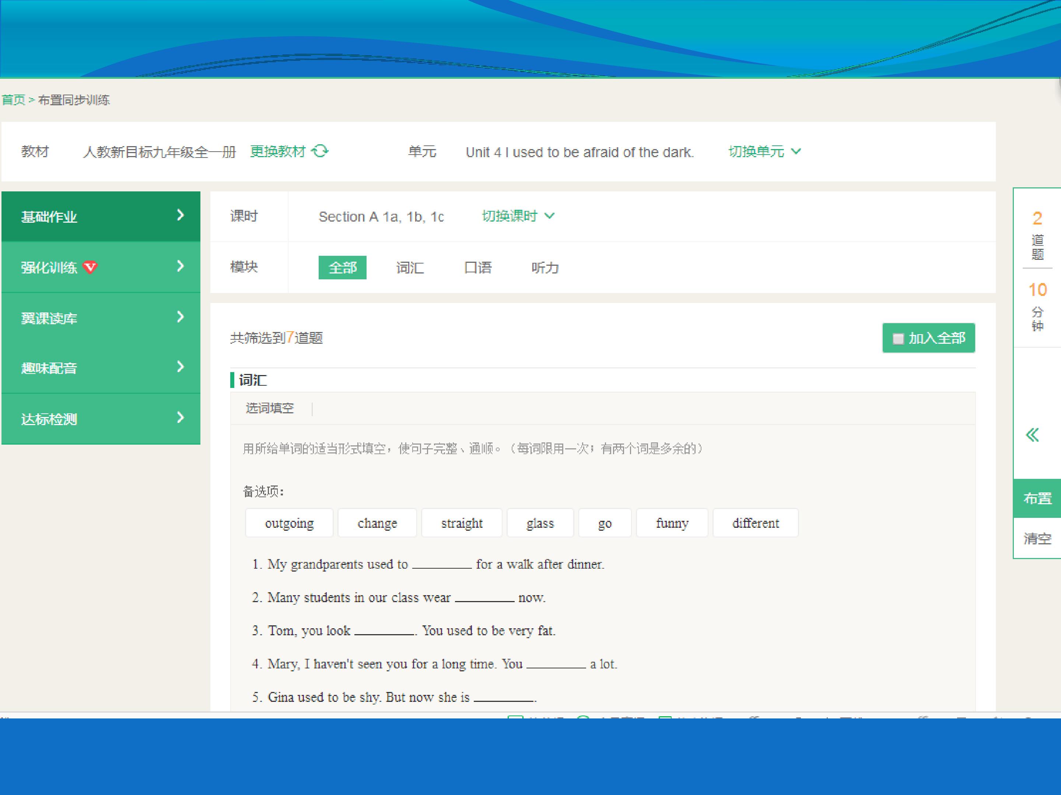
Task: Switch to the 听力 module tab
Action: click(x=545, y=268)
